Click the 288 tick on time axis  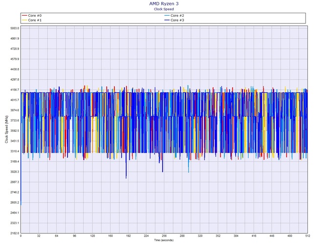tap(182, 236)
